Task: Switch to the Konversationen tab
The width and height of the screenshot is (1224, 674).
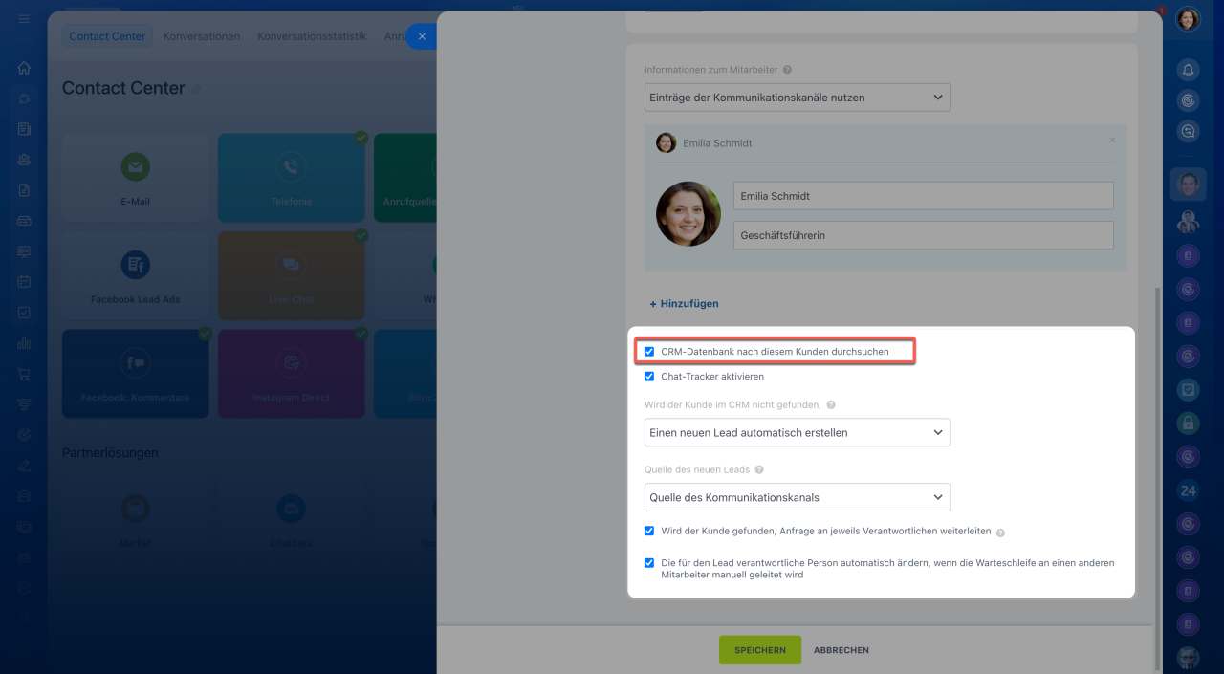Action: pos(202,36)
